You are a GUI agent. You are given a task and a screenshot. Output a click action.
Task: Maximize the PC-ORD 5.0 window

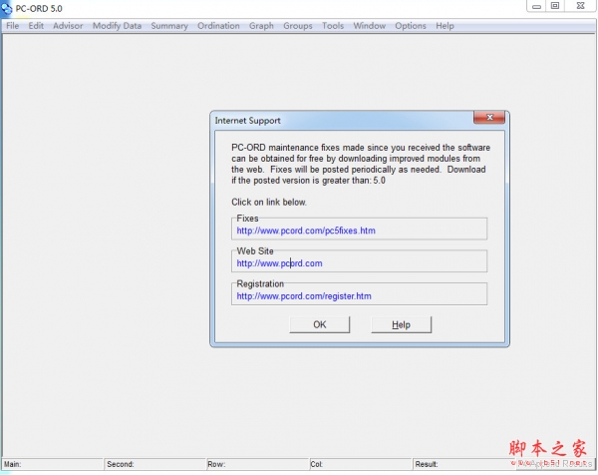click(x=555, y=6)
